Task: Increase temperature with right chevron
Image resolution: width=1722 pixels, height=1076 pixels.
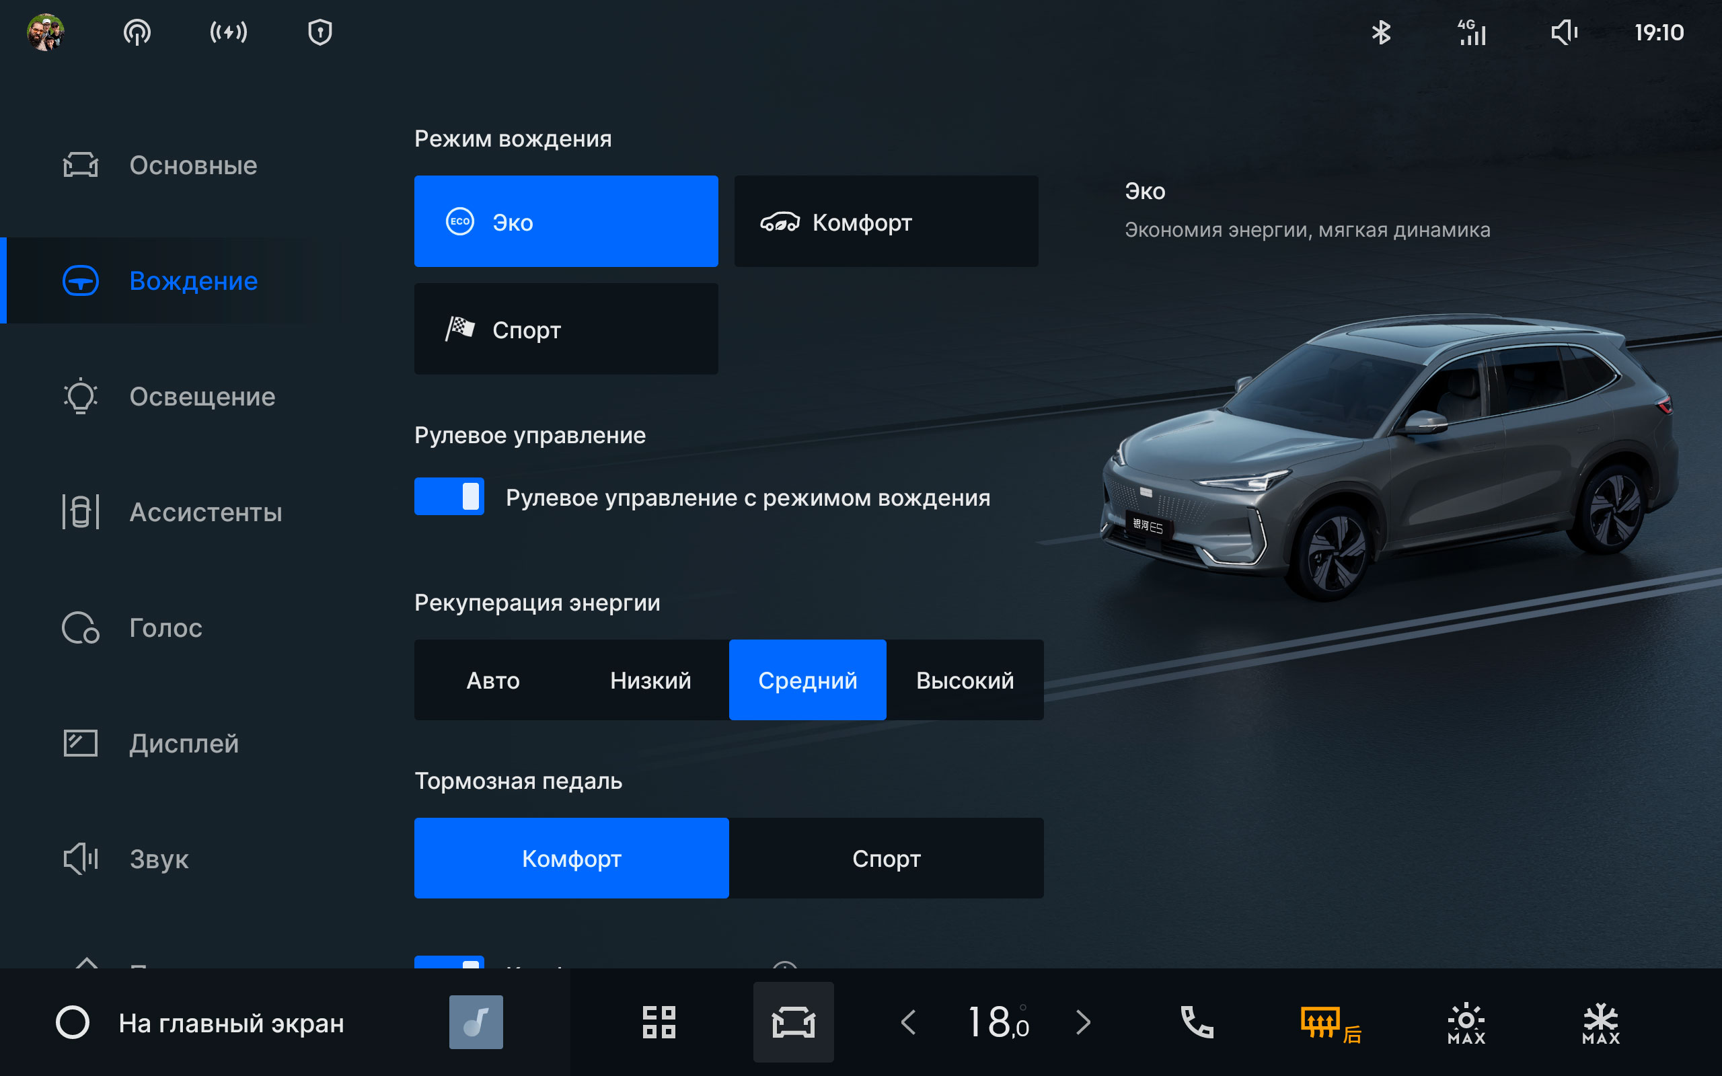Action: [x=1083, y=1022]
